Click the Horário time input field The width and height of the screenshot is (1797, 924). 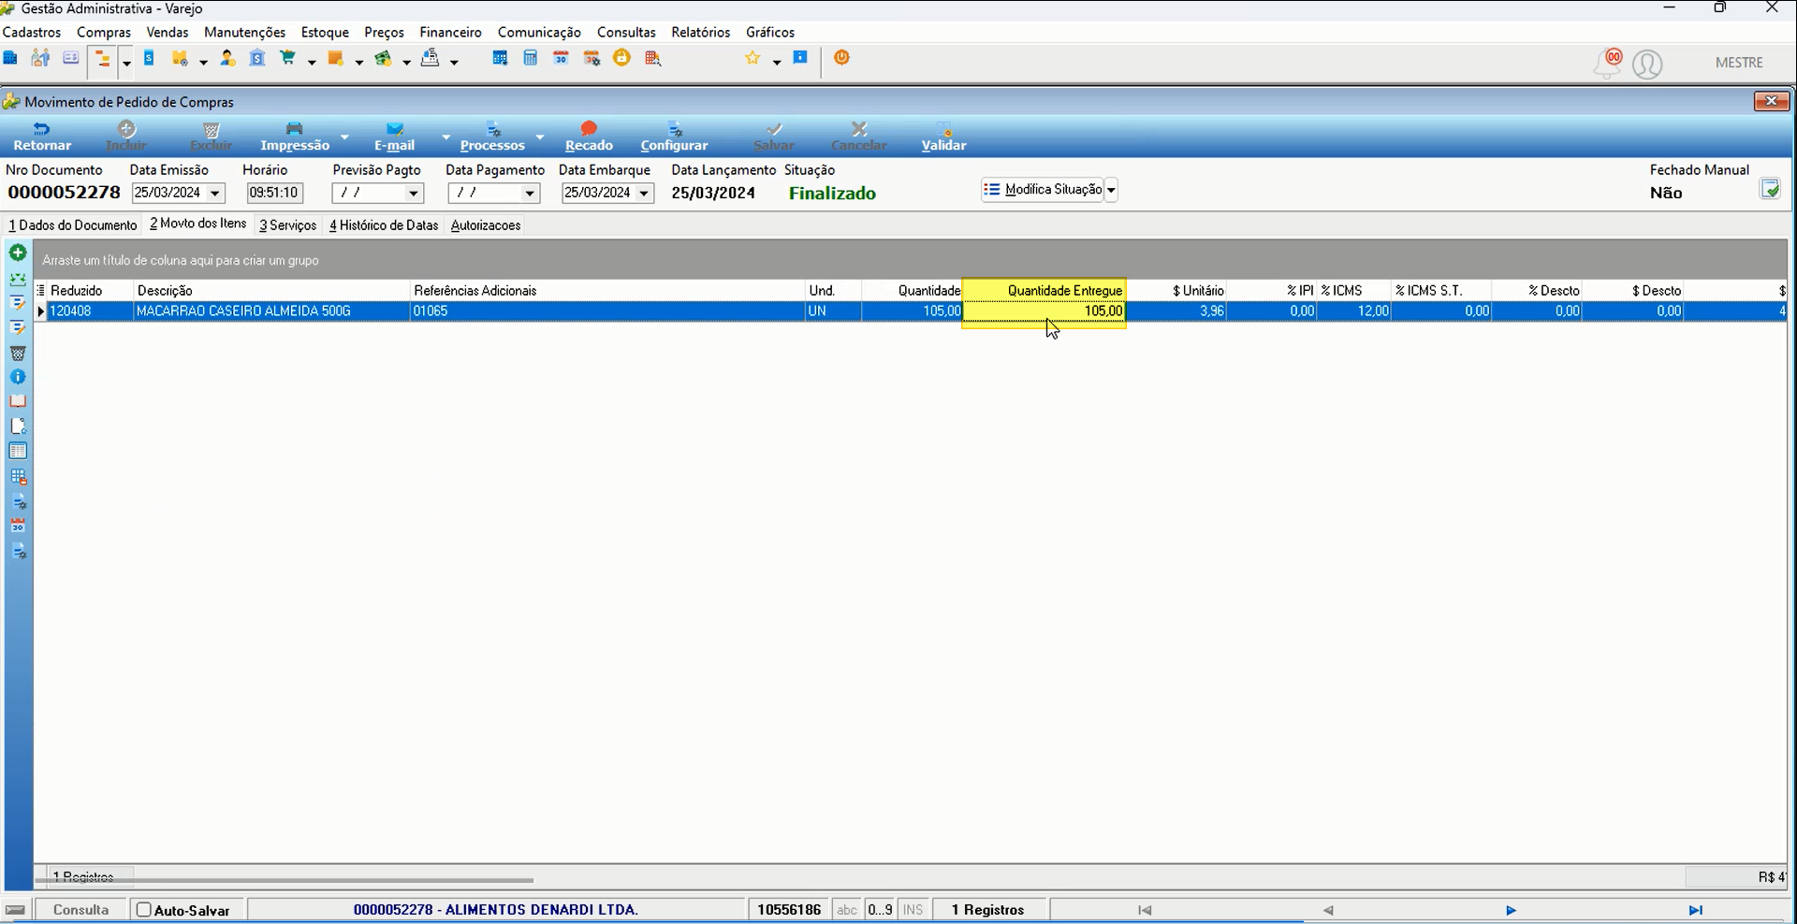(273, 194)
